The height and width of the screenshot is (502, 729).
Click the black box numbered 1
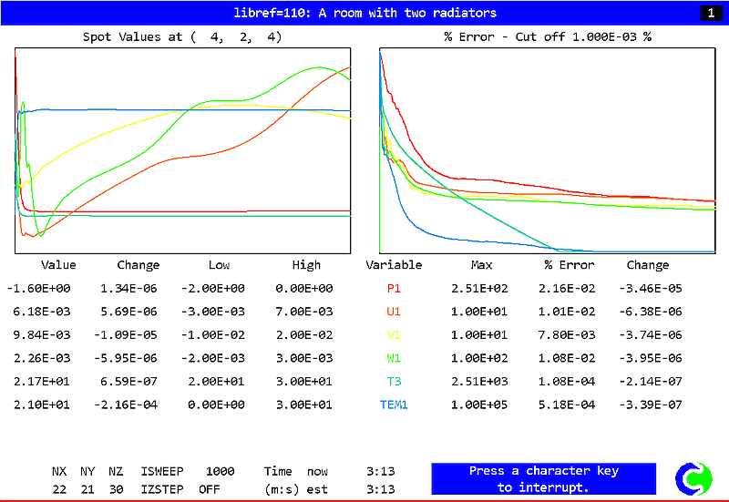(x=710, y=13)
